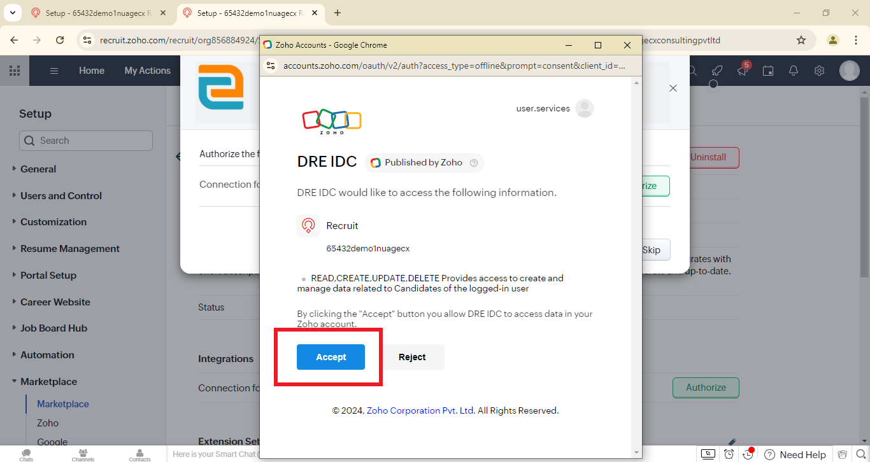Image resolution: width=870 pixels, height=462 pixels.
Task: Click the search icon in bottom-right corner
Action: pos(861,454)
